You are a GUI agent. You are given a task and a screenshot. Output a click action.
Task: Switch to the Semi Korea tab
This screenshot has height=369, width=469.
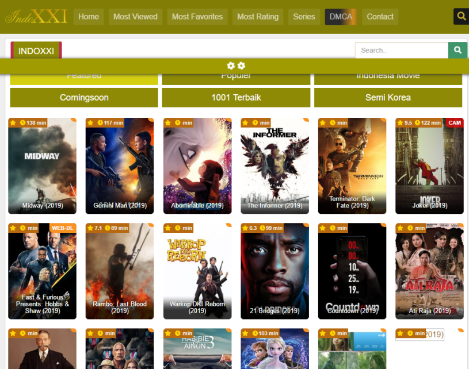(x=388, y=98)
